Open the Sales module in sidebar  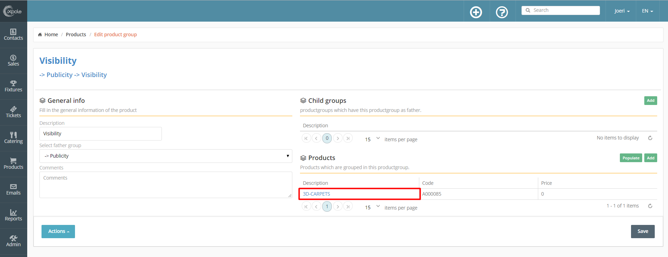click(x=13, y=61)
